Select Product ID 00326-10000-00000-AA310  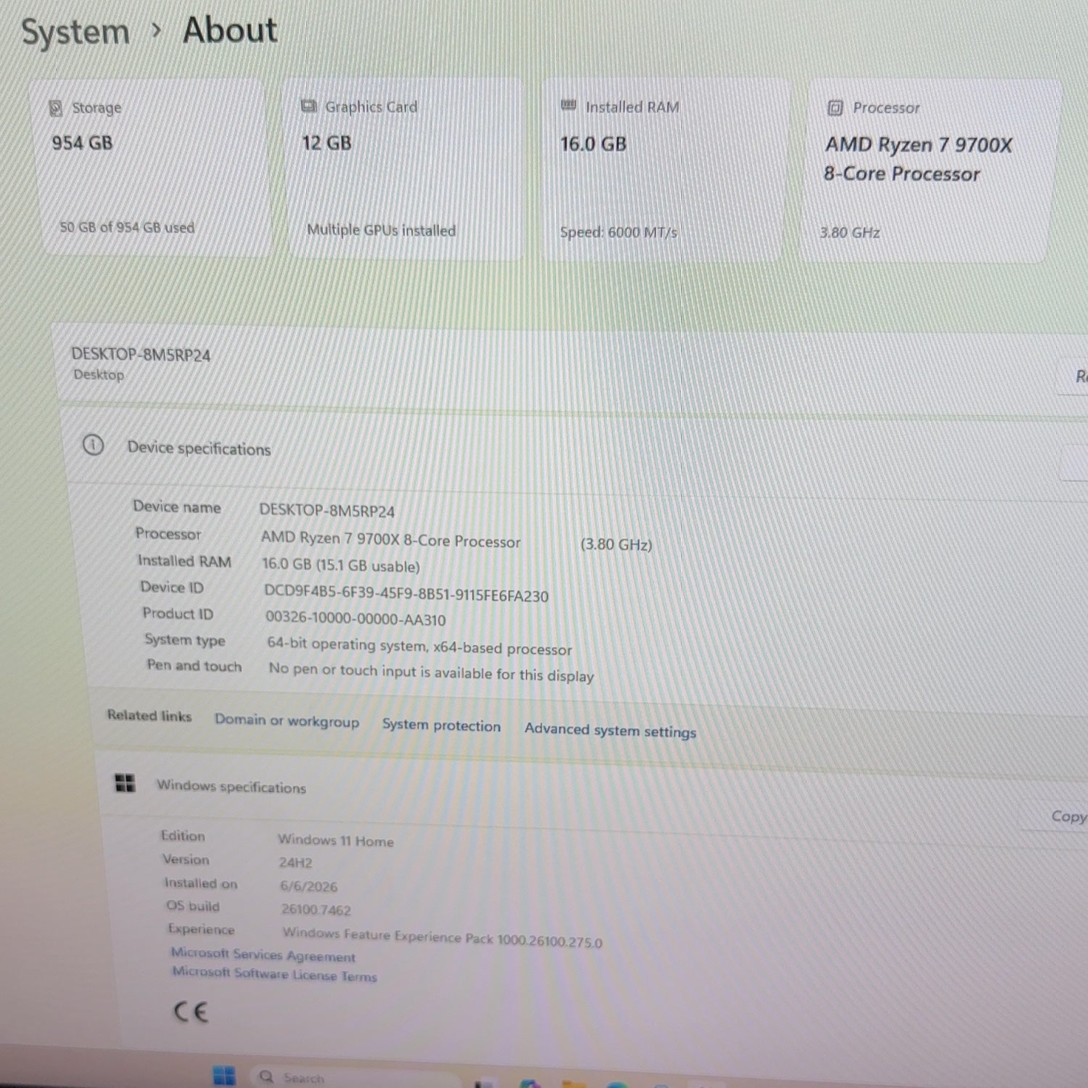point(355,619)
